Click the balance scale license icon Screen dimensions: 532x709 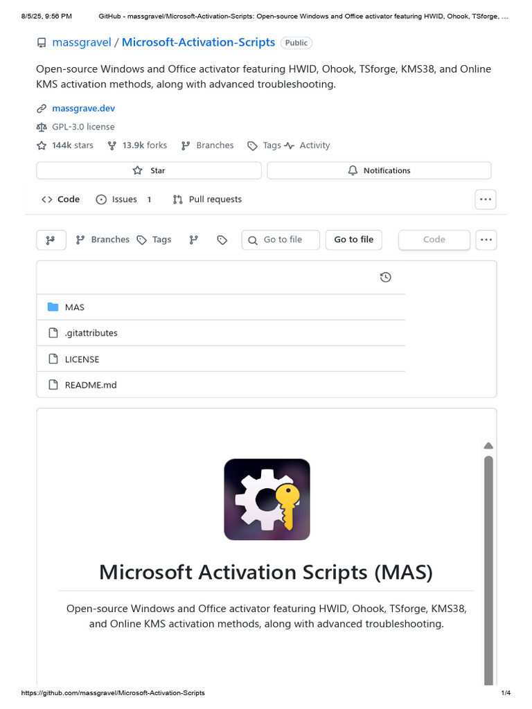tap(42, 127)
